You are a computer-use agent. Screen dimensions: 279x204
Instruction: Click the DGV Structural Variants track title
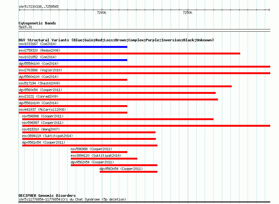click(x=116, y=40)
